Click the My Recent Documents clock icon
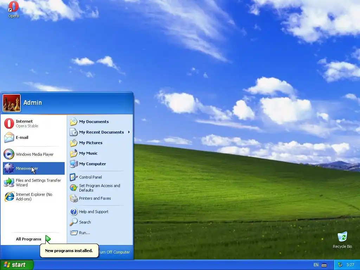The height and width of the screenshot is (270, 360). click(74, 132)
